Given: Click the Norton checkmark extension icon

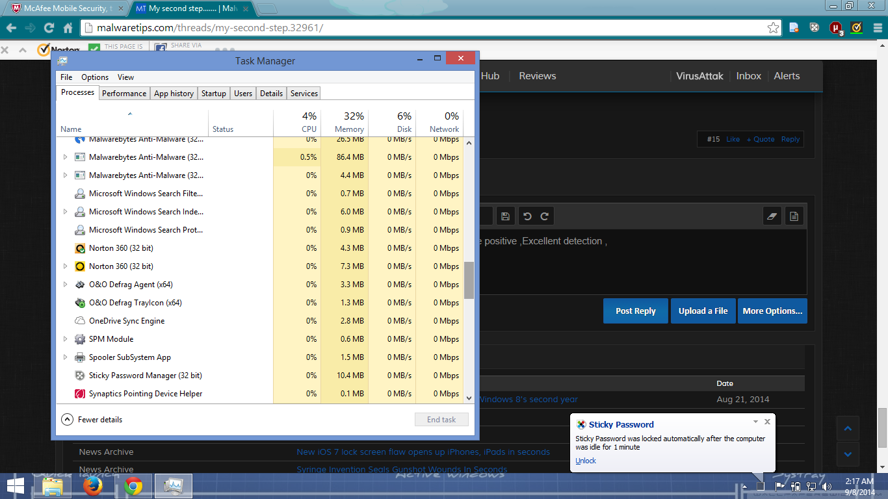Looking at the screenshot, I should pos(857,28).
